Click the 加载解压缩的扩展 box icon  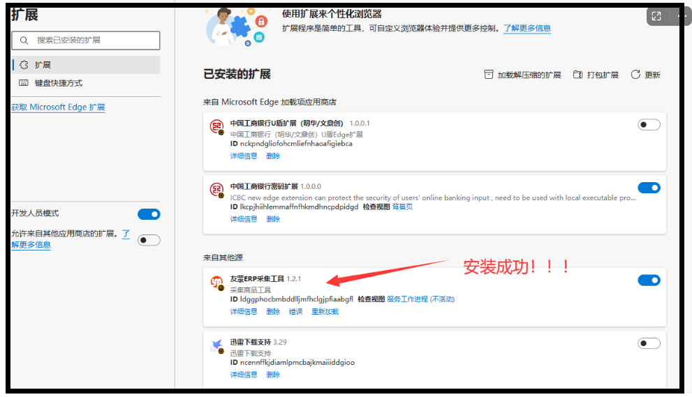coord(489,75)
